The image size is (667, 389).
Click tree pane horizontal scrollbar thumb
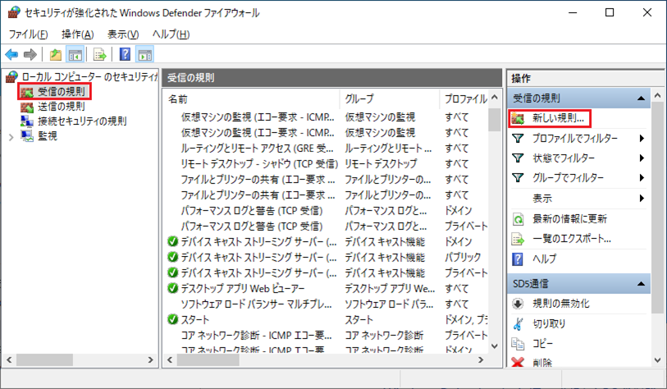point(44,360)
